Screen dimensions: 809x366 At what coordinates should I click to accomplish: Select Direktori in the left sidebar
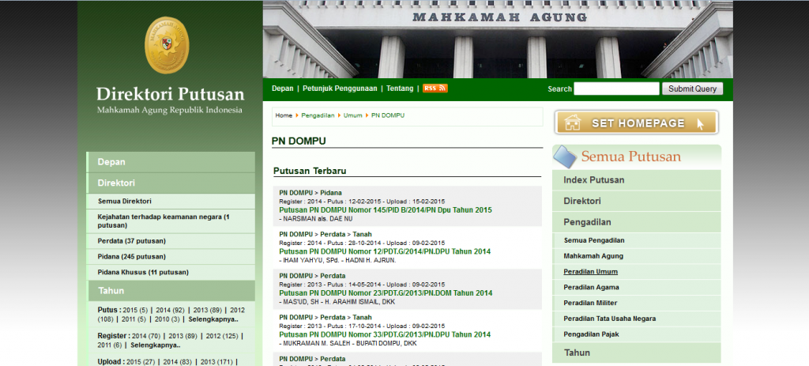click(x=171, y=183)
